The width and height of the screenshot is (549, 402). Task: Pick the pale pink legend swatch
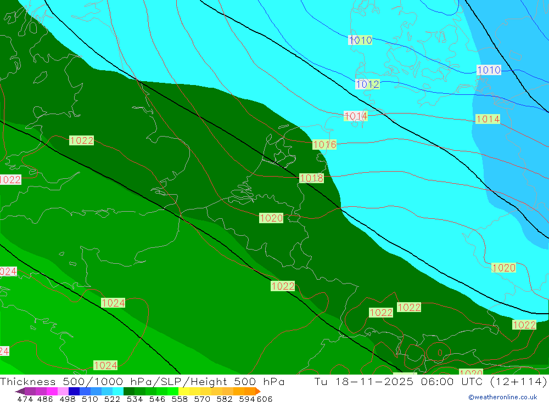pos(63,391)
